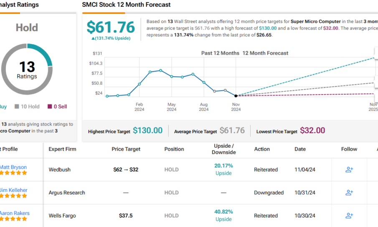This screenshot has width=378, height=227.
Task: Click the May 2024 axis label
Action: pos(171,107)
